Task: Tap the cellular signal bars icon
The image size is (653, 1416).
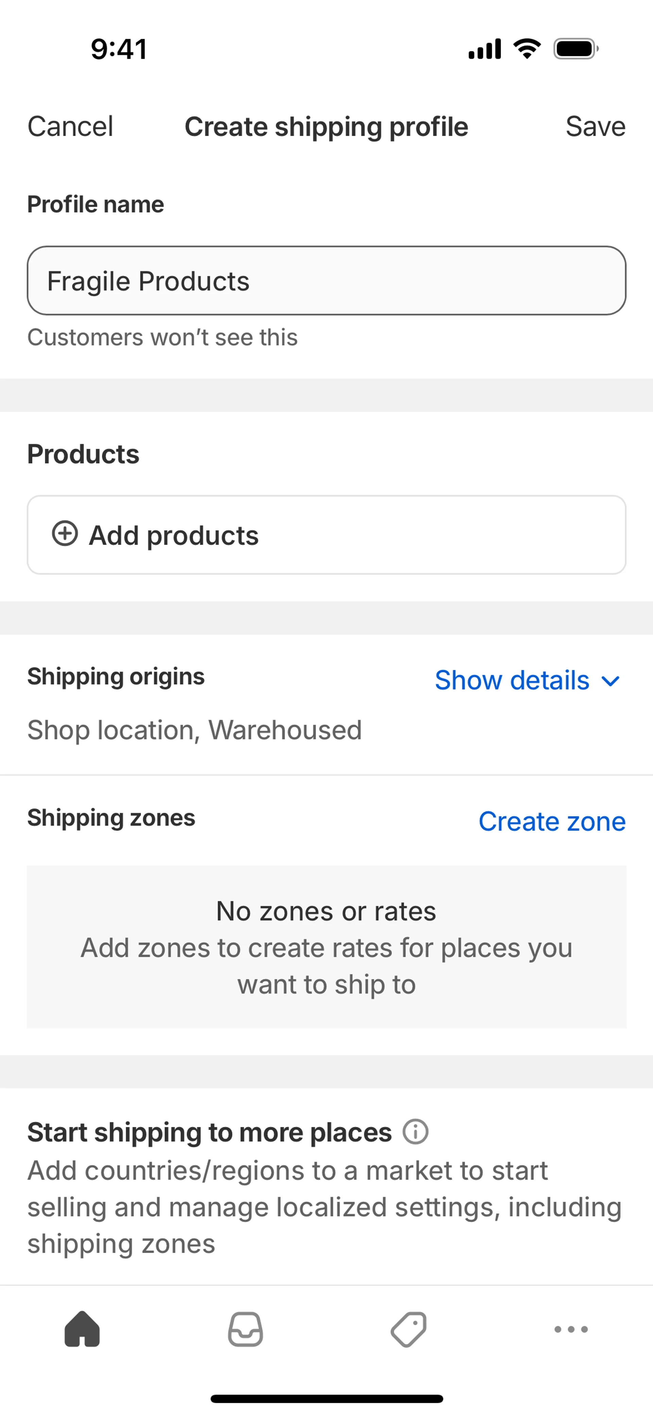Action: pos(484,49)
